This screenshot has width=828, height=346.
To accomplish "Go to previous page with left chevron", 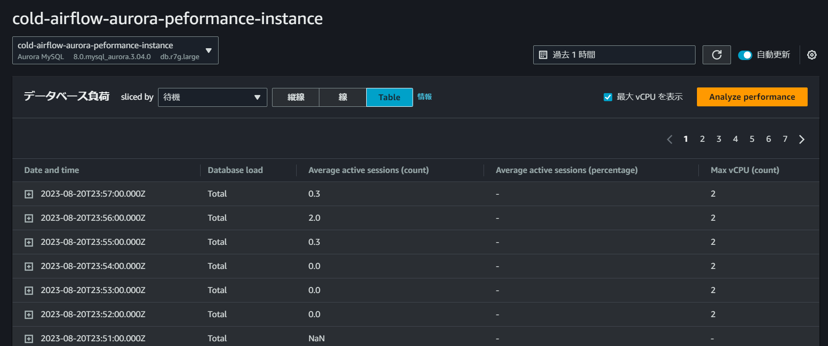I will click(669, 139).
